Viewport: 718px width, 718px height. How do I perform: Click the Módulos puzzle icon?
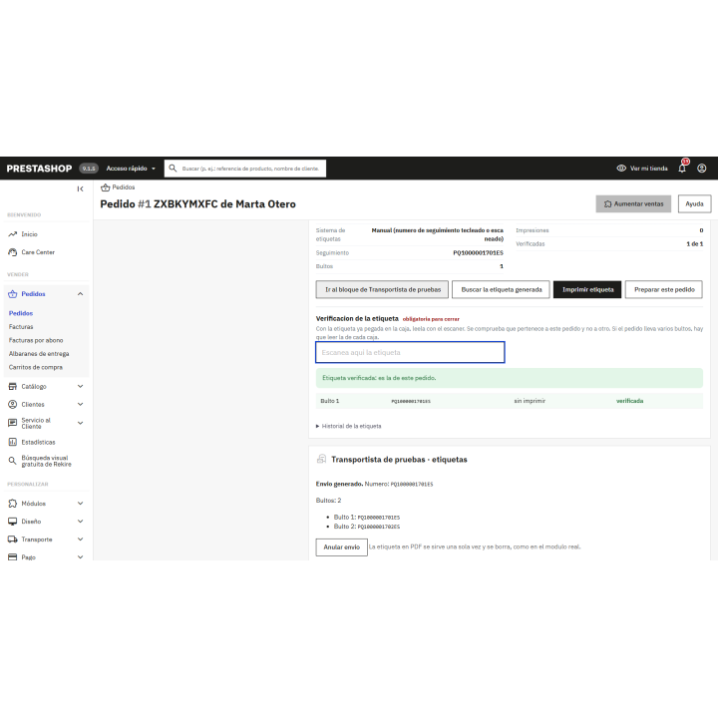[x=12, y=504]
